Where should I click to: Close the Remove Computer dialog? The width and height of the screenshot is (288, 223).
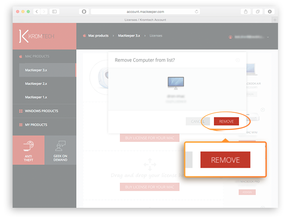(238, 60)
